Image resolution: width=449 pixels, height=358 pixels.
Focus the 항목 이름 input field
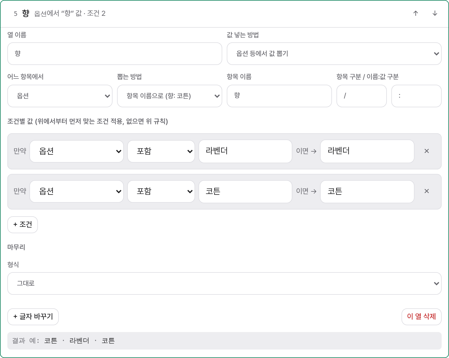pyautogui.click(x=279, y=96)
